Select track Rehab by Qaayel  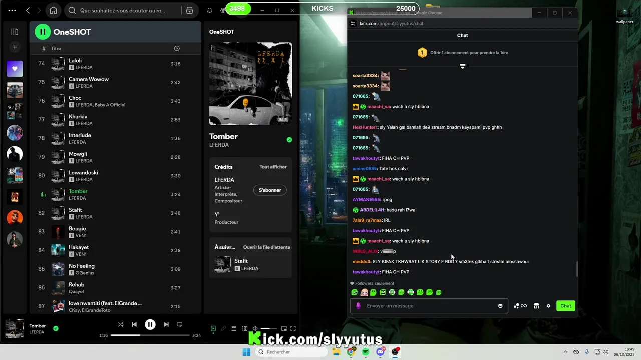[x=115, y=288]
